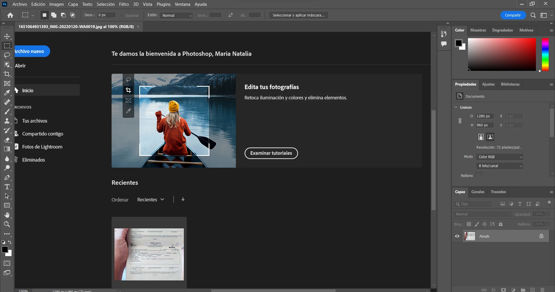Open the Edit Toolbar three-dots menu
The image size is (555, 292).
(x=7, y=234)
